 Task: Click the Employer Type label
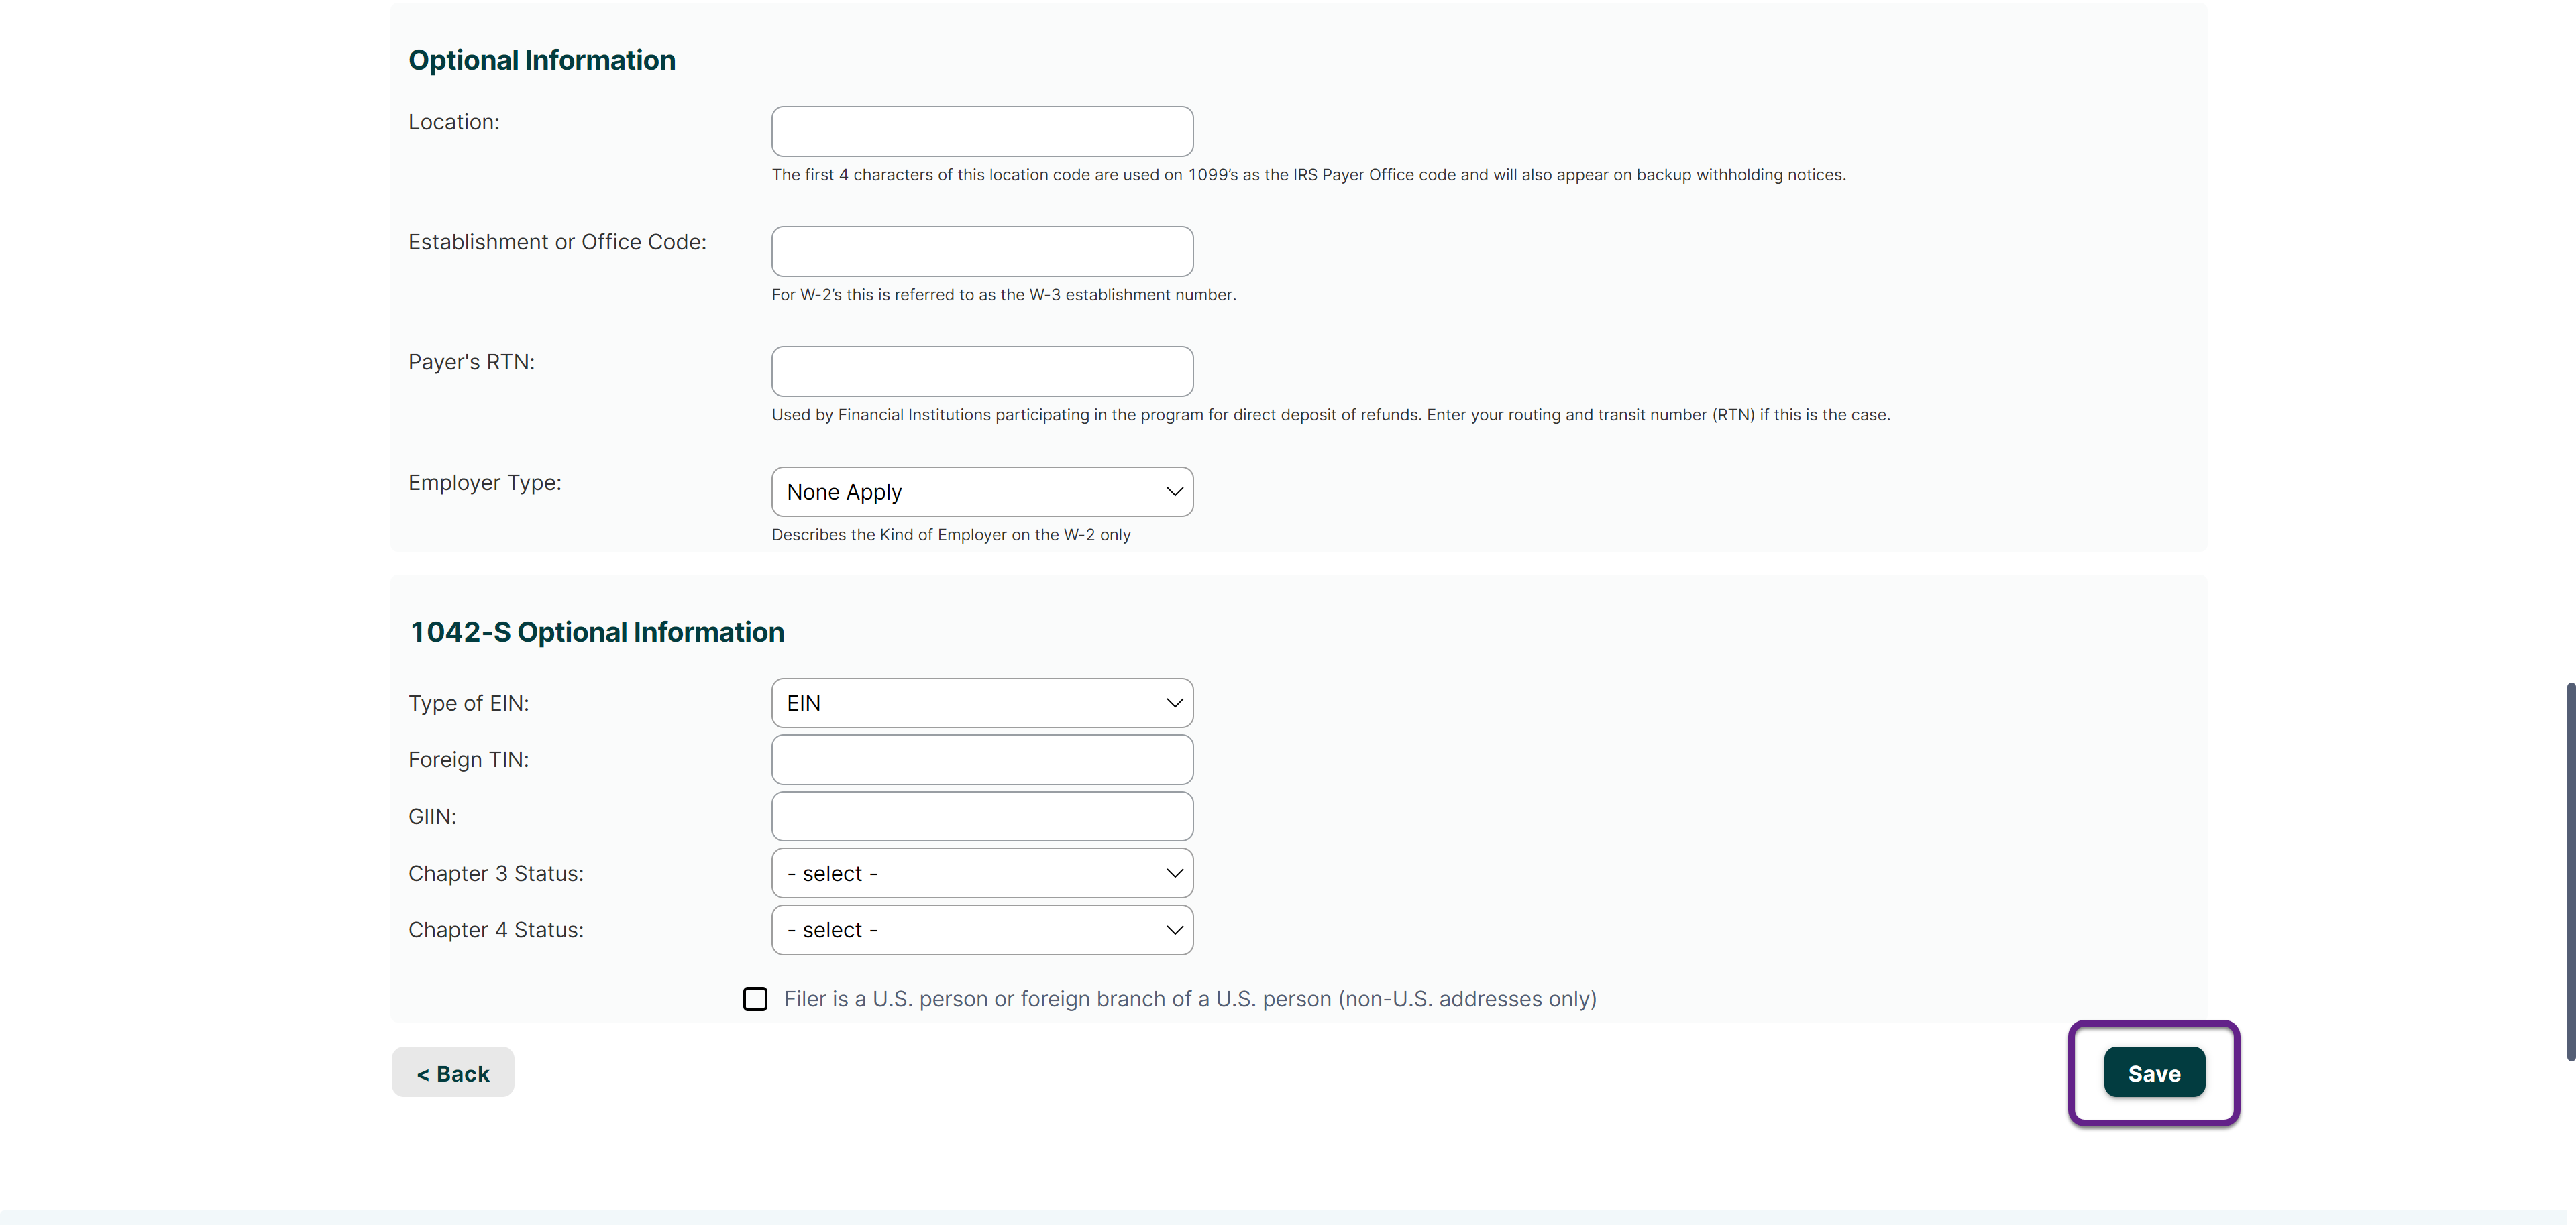pyautogui.click(x=484, y=483)
